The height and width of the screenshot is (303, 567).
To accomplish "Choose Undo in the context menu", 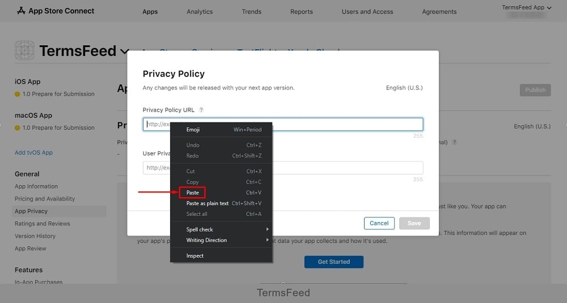I will (221, 145).
